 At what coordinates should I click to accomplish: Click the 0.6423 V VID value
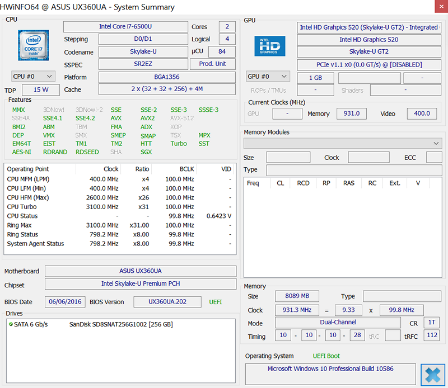(x=219, y=216)
